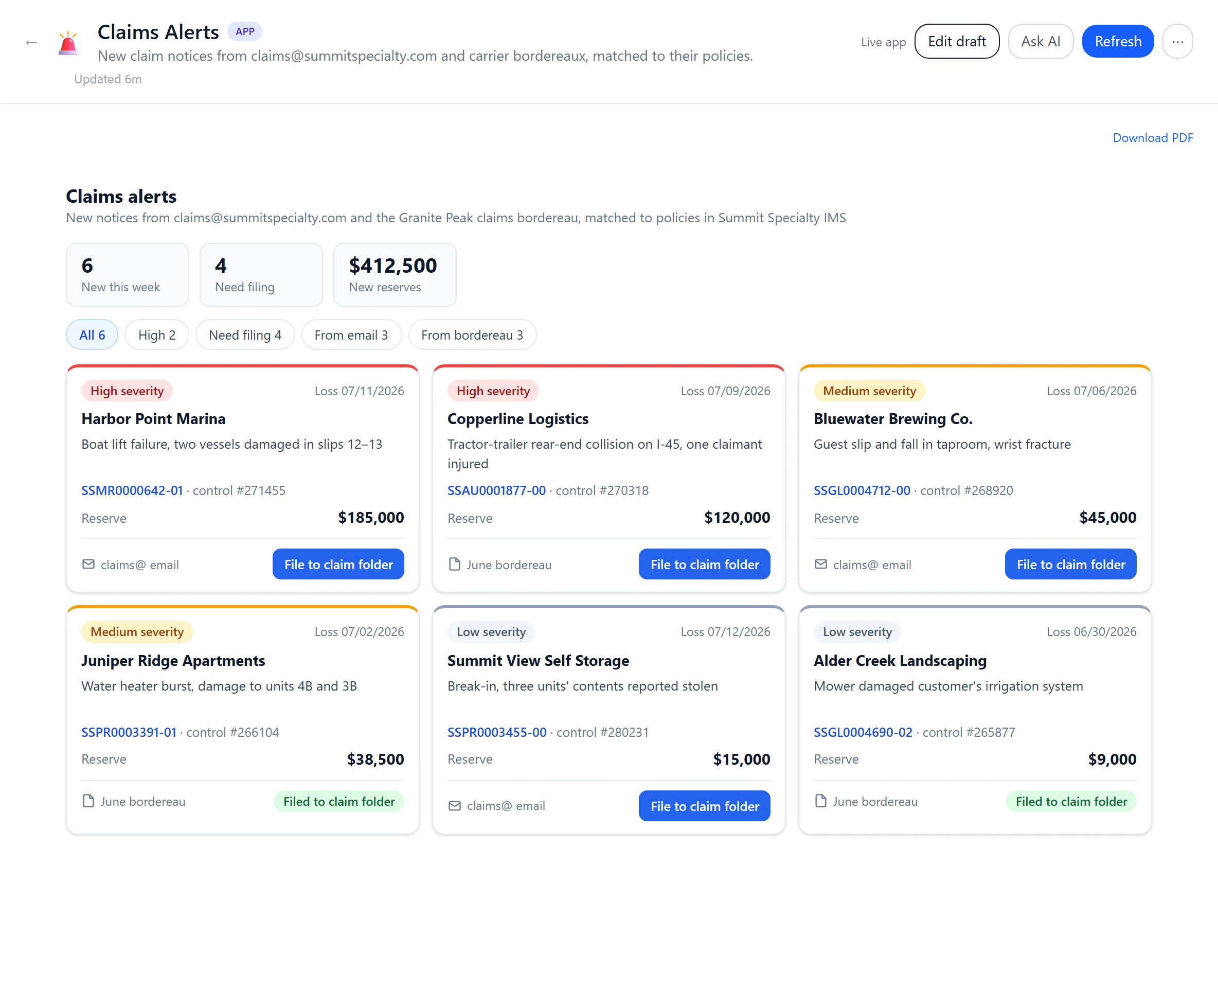Viewport: 1218px width, 988px height.
Task: Click the $185,000 reserve amount
Action: (x=370, y=517)
